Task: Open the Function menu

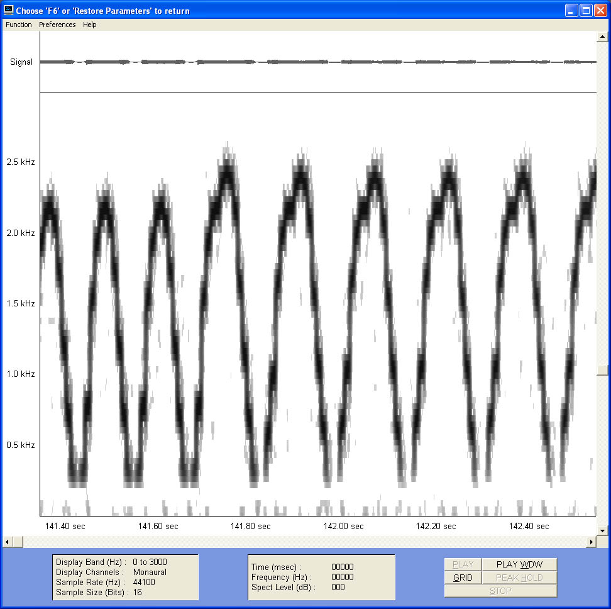Action: (18, 25)
